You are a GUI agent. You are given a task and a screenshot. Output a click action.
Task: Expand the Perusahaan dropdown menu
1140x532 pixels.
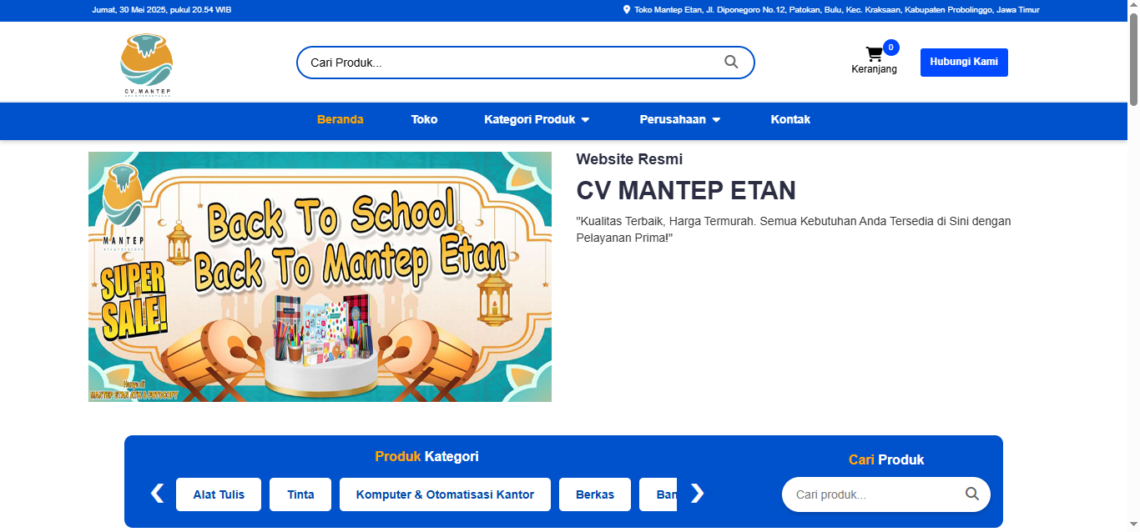(x=679, y=119)
